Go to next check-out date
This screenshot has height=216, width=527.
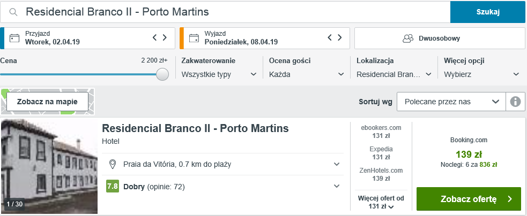tap(340, 37)
